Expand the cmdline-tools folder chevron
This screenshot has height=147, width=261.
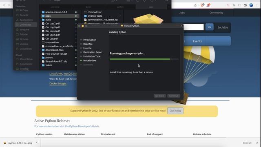tap(120, 16)
